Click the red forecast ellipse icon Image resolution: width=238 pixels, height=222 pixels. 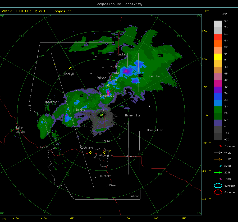tap(218, 192)
